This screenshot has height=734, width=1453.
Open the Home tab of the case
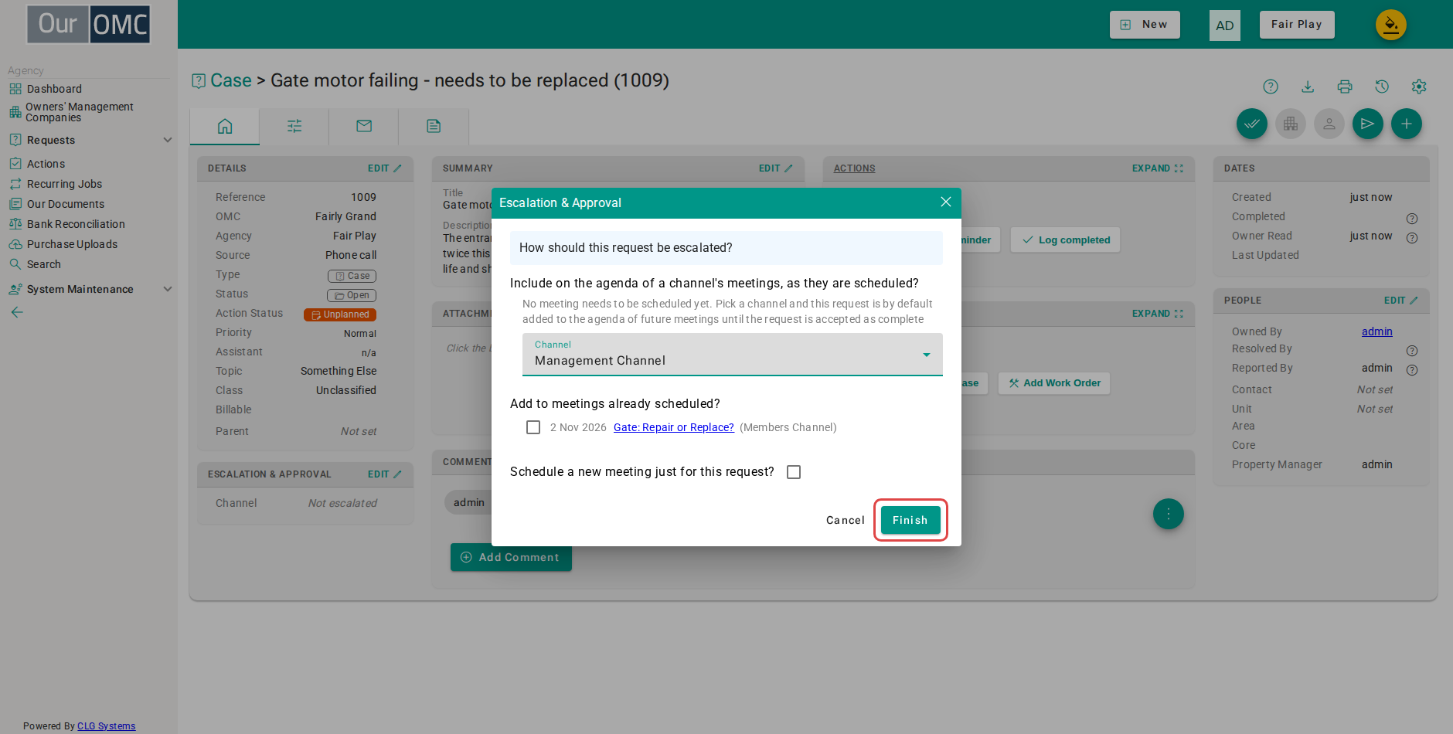click(225, 126)
